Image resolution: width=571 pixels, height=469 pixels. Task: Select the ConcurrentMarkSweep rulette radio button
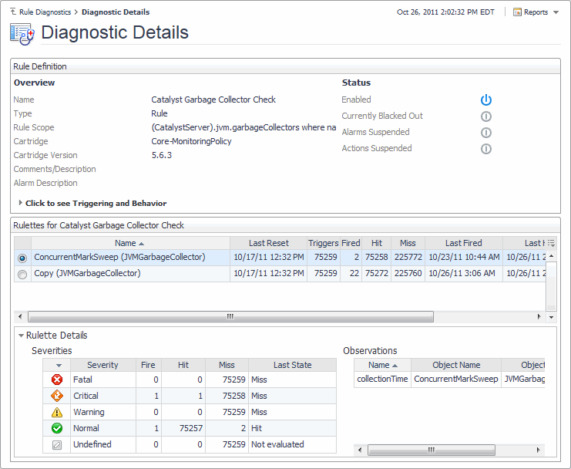22,258
